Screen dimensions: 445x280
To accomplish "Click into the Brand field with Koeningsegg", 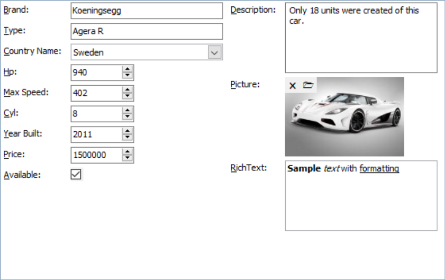I will pyautogui.click(x=147, y=11).
